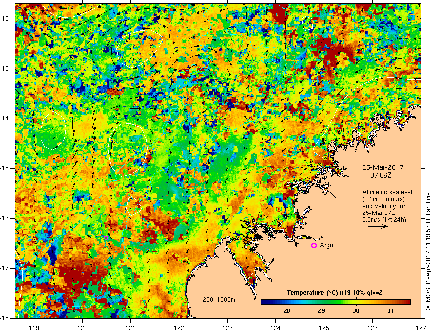Click the '25-Mar-2017' date text
The width and height of the screenshot is (431, 333).
point(383,167)
